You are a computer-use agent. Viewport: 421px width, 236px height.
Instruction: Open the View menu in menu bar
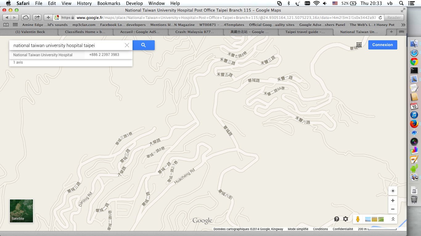66,3
